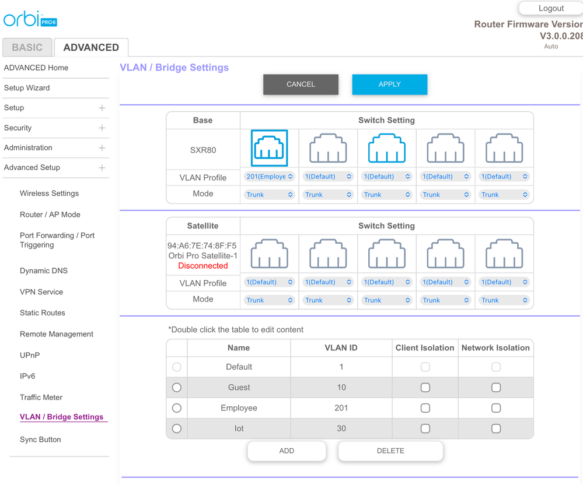The height and width of the screenshot is (485, 583).
Task: Open the 201(Employee) VLAN Profile dropdown
Action: [269, 177]
